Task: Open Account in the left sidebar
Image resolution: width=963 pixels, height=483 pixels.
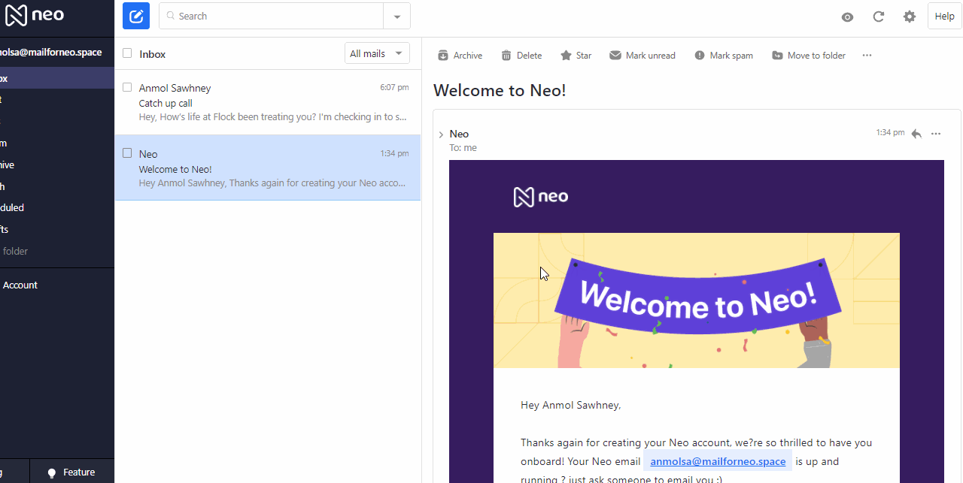Action: 20,285
